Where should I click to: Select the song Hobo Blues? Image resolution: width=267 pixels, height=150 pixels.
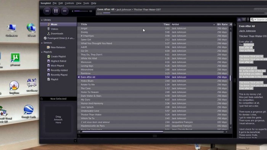(153, 81)
